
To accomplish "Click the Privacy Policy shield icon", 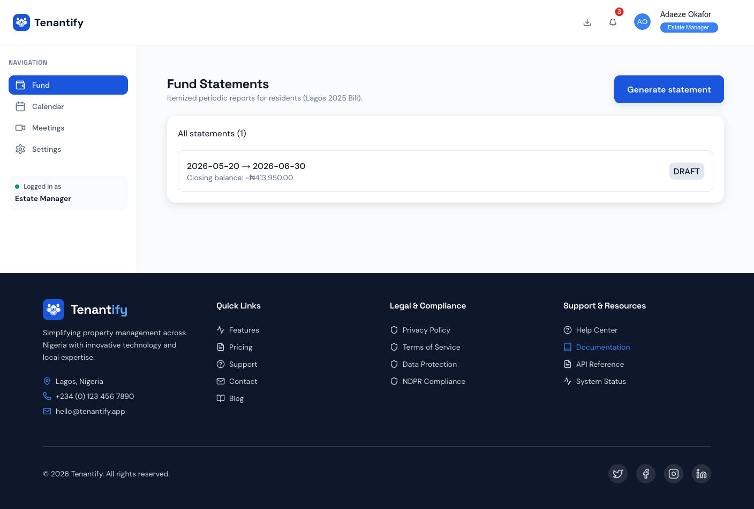I will coord(394,330).
